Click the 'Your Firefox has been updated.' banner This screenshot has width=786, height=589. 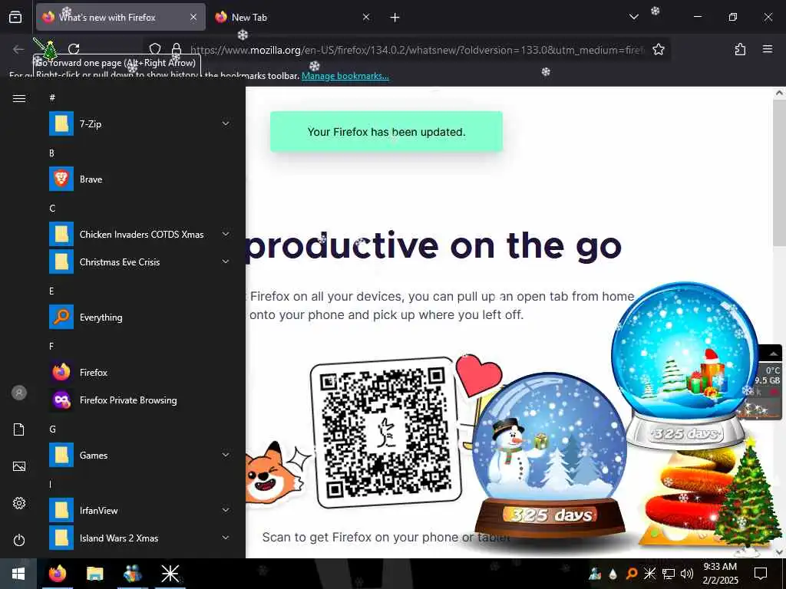click(x=387, y=132)
